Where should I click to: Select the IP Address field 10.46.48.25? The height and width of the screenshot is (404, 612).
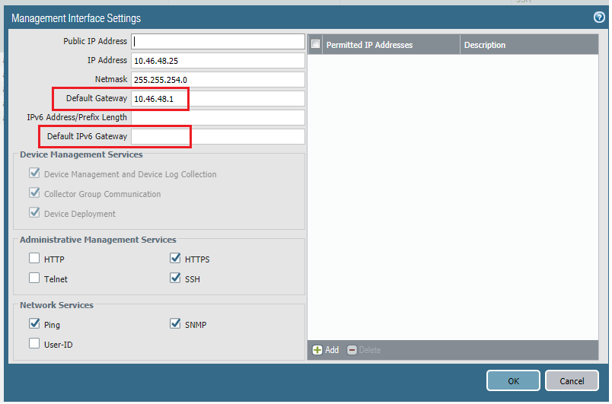pos(218,60)
